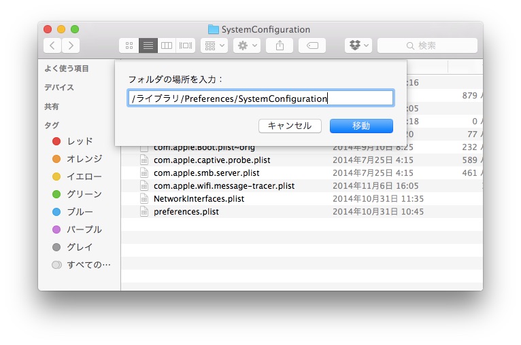Click the キャンセル button
The image size is (521, 345).
290,126
